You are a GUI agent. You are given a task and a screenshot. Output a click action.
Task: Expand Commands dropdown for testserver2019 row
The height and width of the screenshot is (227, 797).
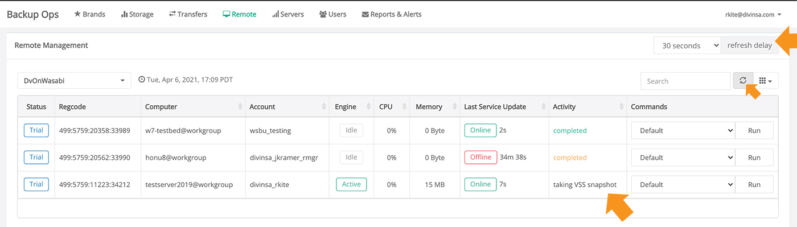683,184
